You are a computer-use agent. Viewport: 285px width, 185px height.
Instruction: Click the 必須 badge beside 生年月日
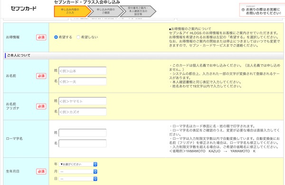[x=41, y=171]
